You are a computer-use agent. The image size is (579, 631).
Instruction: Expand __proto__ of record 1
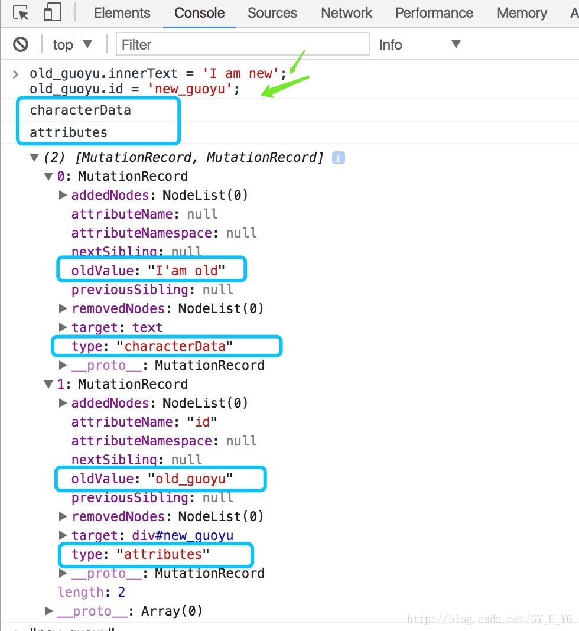coord(63,574)
